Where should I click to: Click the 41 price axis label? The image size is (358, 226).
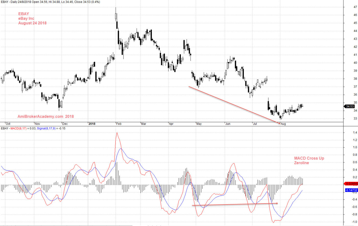tap(355, 55)
